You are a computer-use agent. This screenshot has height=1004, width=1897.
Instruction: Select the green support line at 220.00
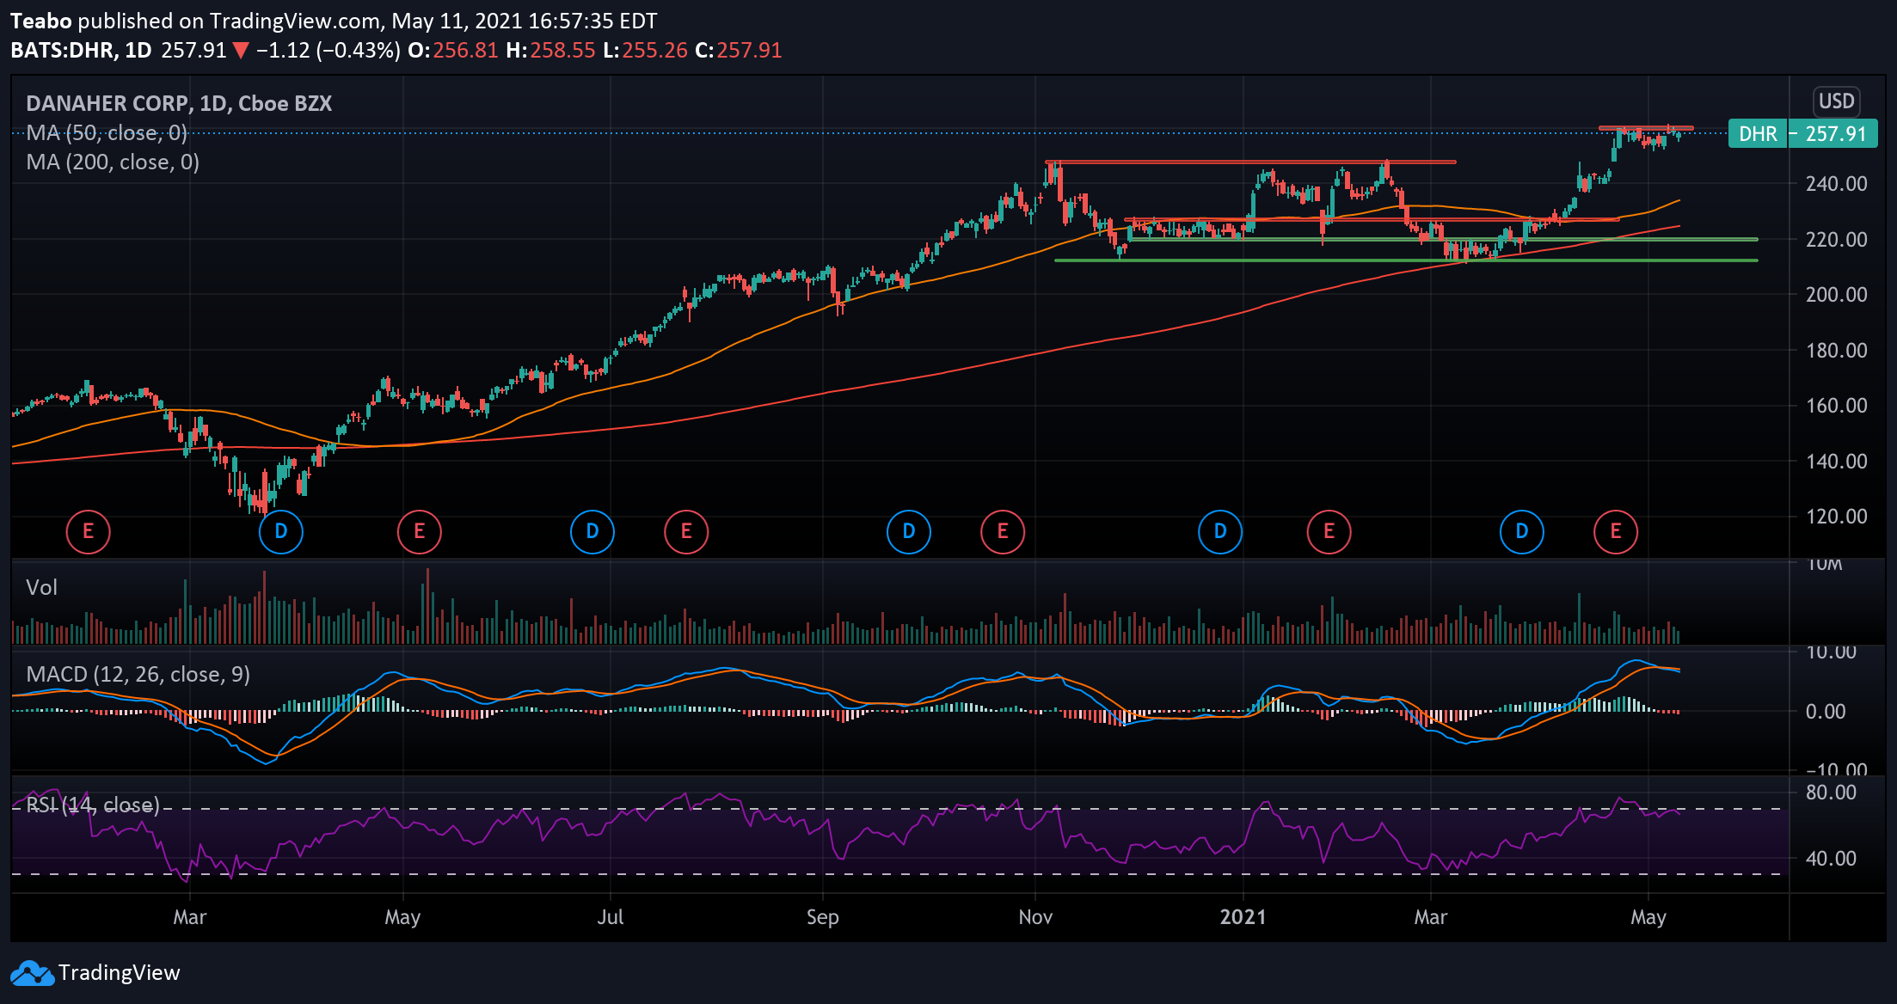click(x=1443, y=239)
